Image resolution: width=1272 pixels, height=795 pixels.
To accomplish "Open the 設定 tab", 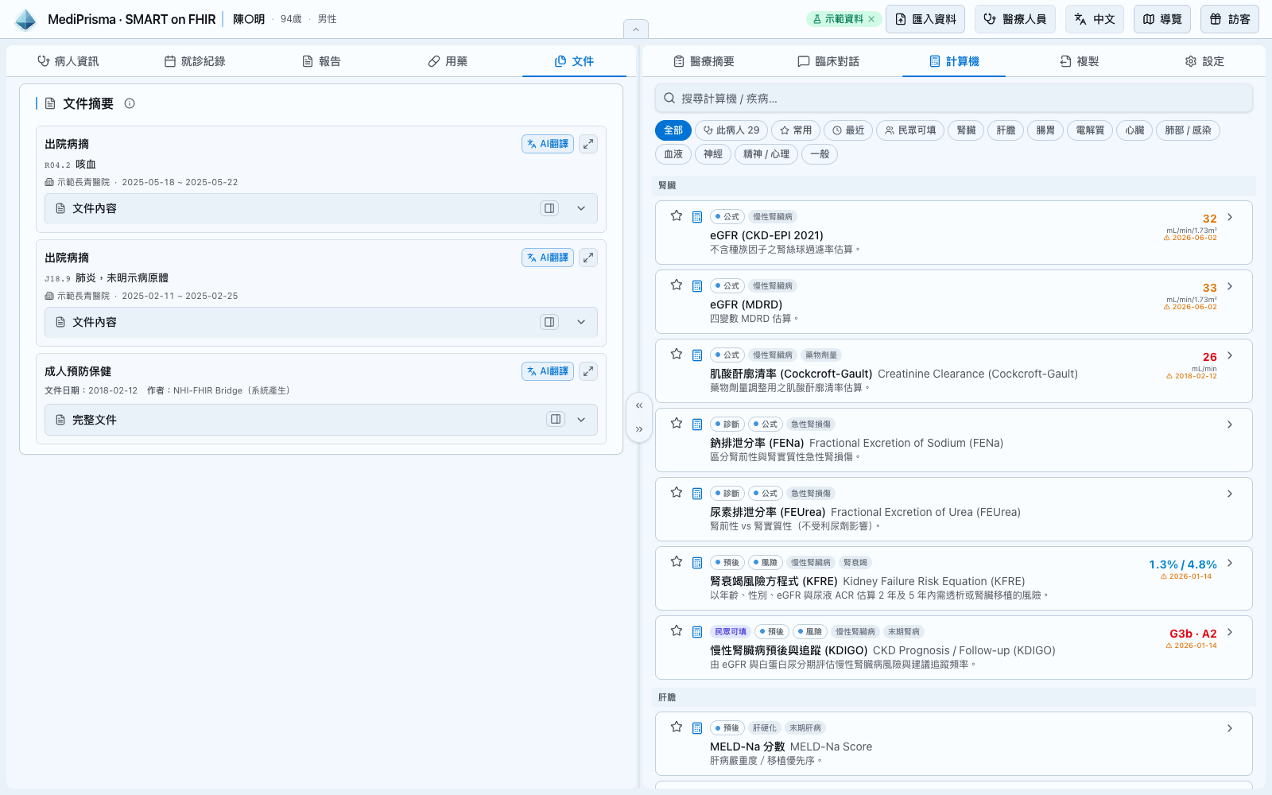I will click(1204, 61).
